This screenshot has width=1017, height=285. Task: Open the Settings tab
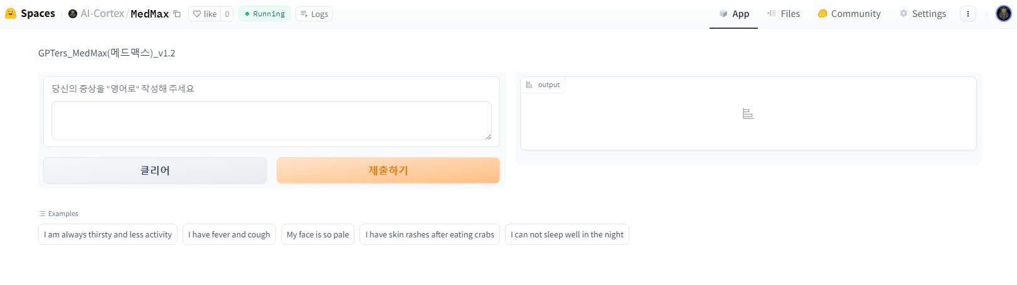tap(922, 14)
